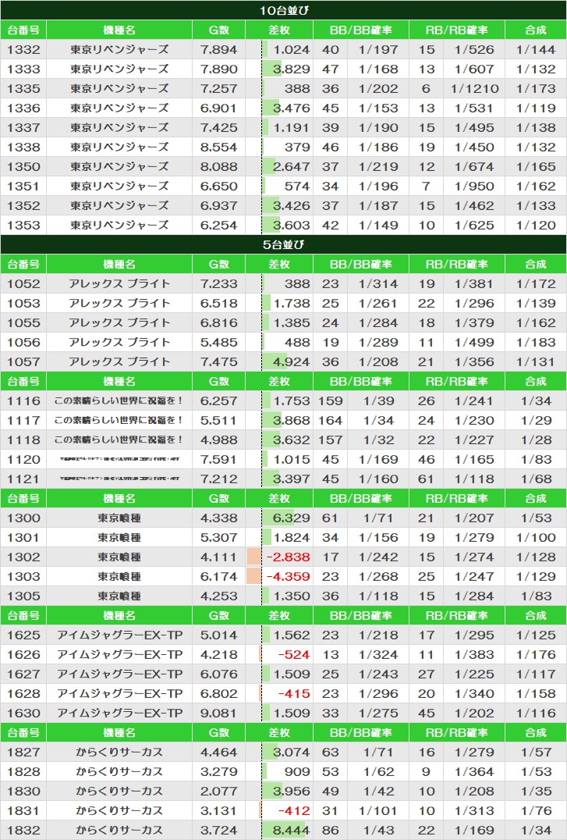Select game count 6,816 for machine 1055
The height and width of the screenshot is (840, 567).
pyautogui.click(x=218, y=323)
